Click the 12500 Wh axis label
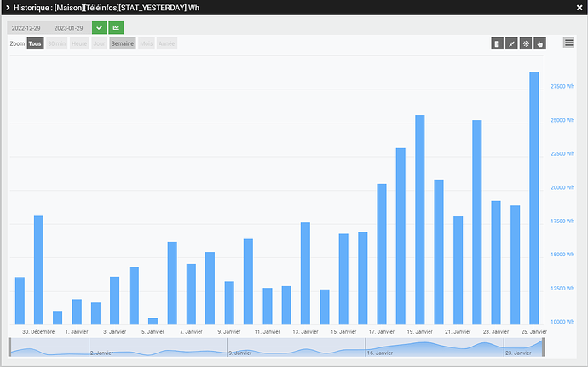The height and width of the screenshot is (367, 588). click(x=562, y=289)
